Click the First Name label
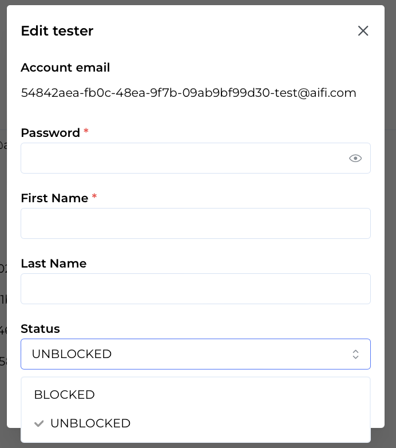 54,198
